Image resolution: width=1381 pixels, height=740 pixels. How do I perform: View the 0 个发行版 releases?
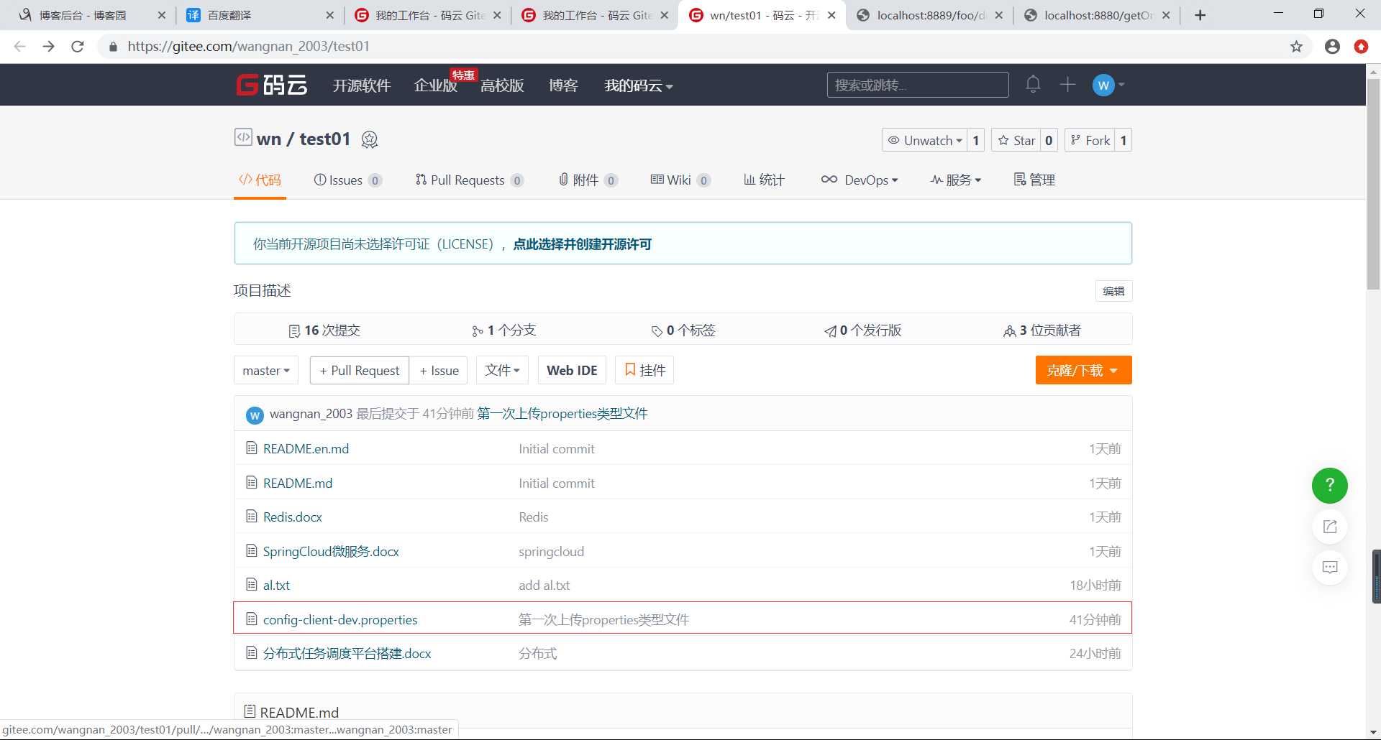[x=862, y=330]
